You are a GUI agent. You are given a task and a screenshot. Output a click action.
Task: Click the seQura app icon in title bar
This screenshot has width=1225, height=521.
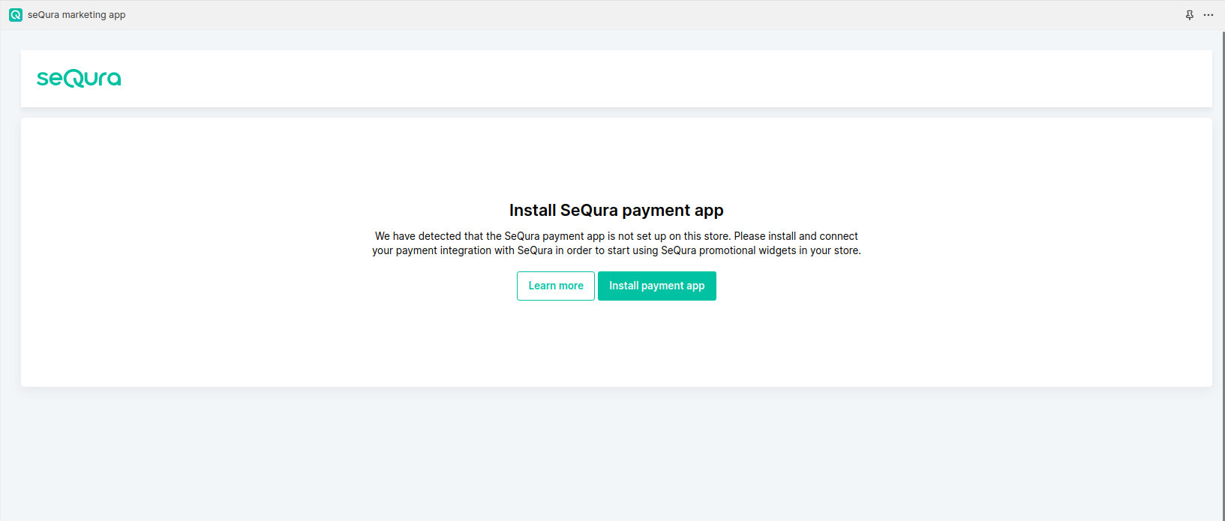16,15
